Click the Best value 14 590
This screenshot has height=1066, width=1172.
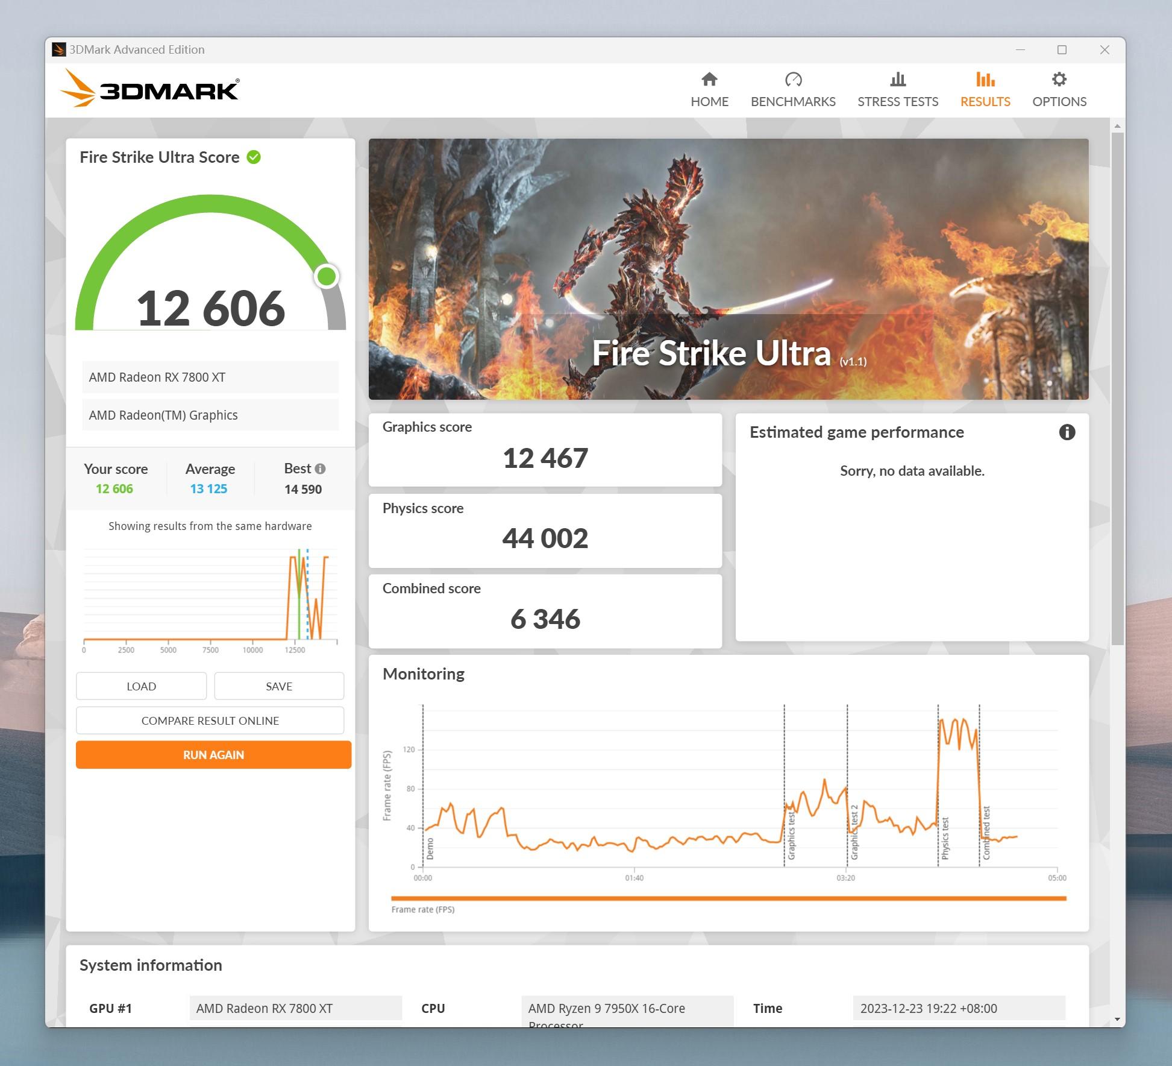pyautogui.click(x=303, y=490)
